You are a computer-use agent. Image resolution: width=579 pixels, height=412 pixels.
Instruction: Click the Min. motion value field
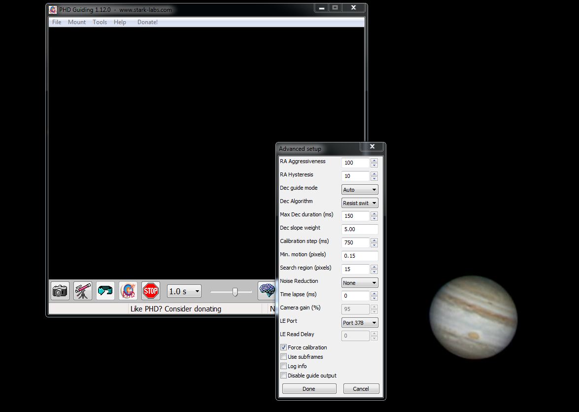tap(360, 256)
